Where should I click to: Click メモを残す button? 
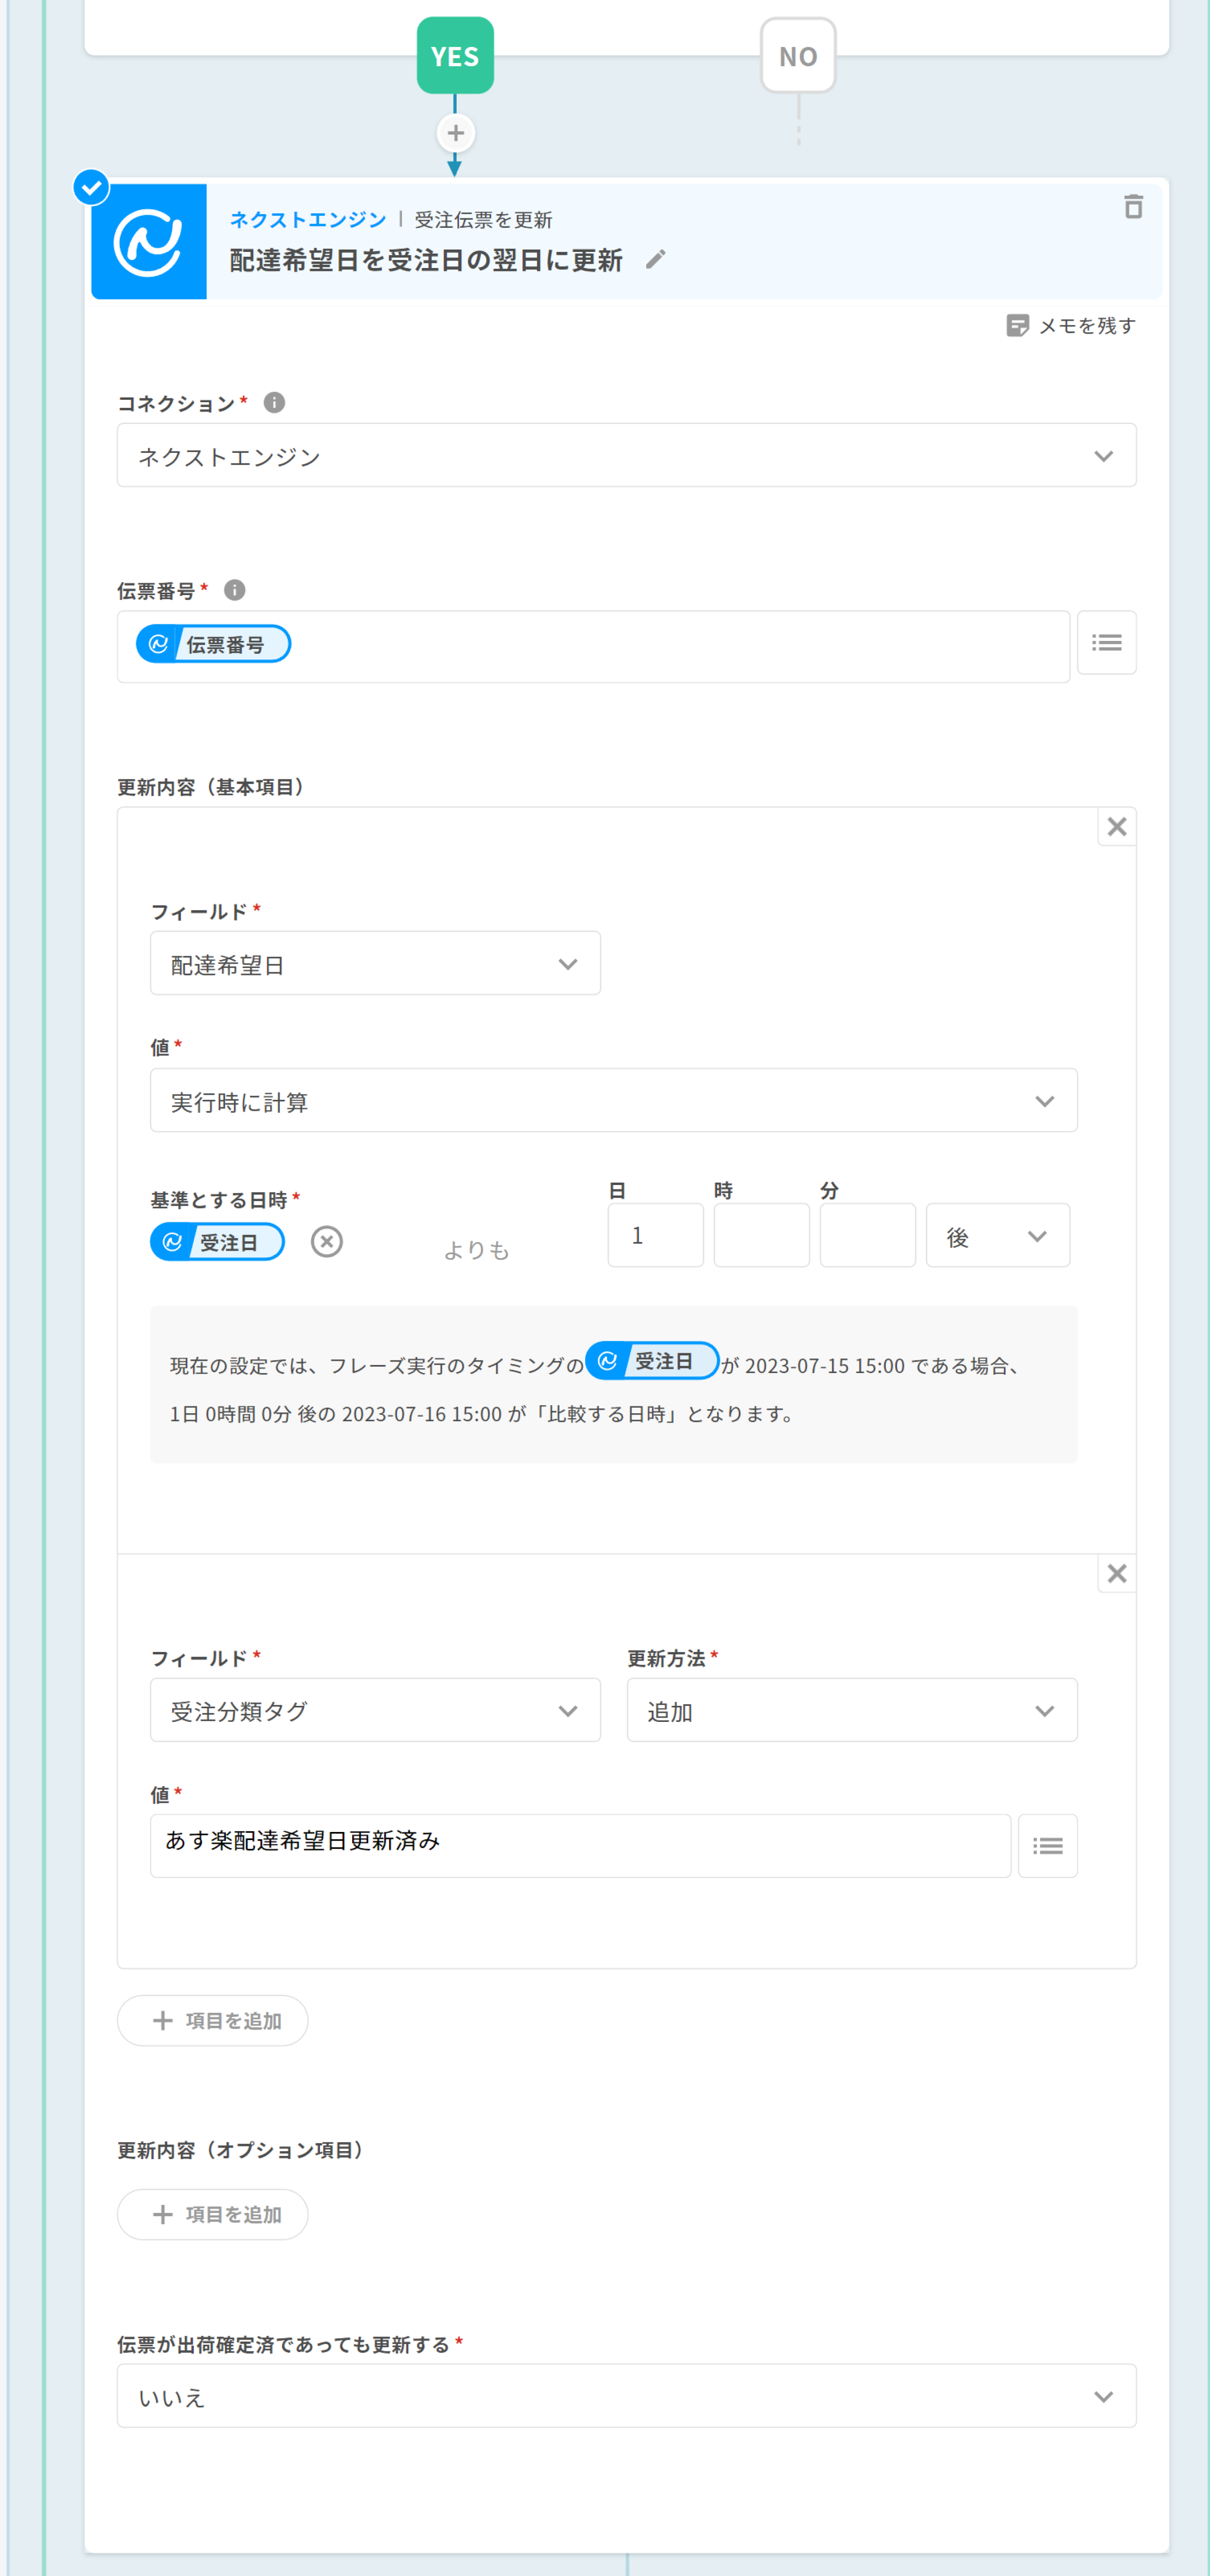point(1071,326)
